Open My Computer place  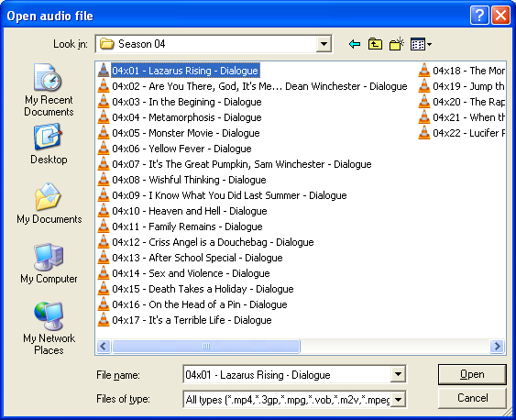tap(49, 263)
